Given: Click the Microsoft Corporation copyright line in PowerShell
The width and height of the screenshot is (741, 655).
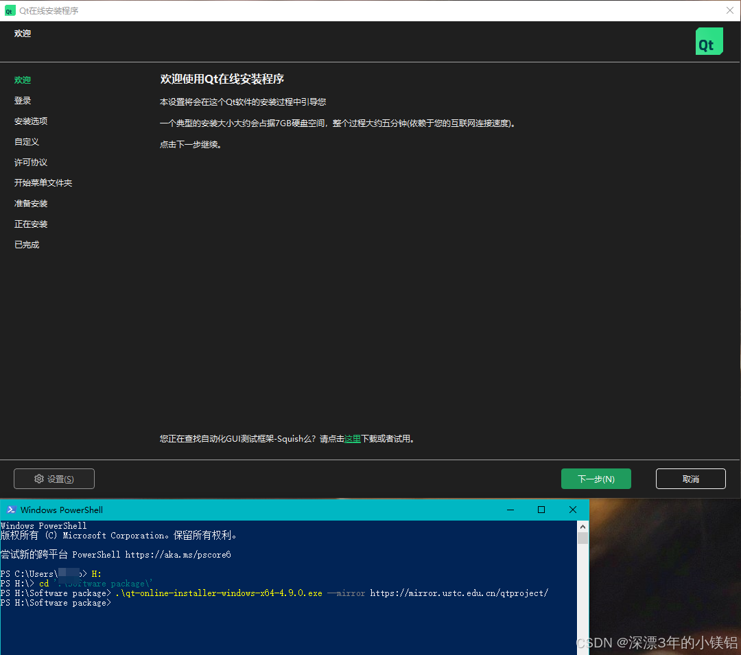Looking at the screenshot, I should [x=119, y=535].
